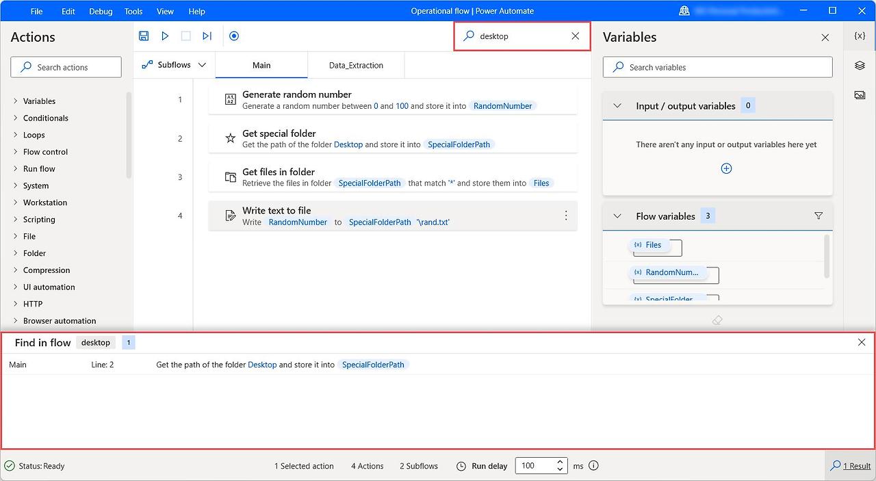Open the View menu
Screen dimensions: 876x481
(165, 11)
